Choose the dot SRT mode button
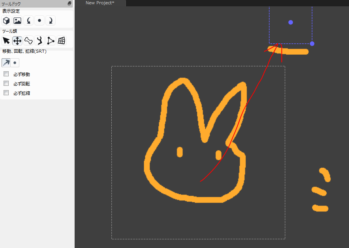The height and width of the screenshot is (248, 349). 15,63
